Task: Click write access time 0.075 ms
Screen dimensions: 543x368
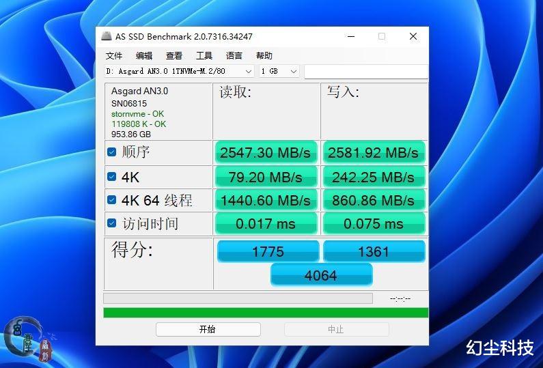Action: click(x=374, y=224)
